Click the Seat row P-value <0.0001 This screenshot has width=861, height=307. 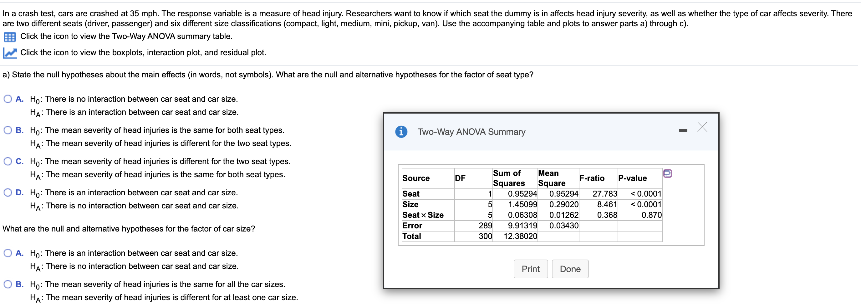click(x=646, y=194)
